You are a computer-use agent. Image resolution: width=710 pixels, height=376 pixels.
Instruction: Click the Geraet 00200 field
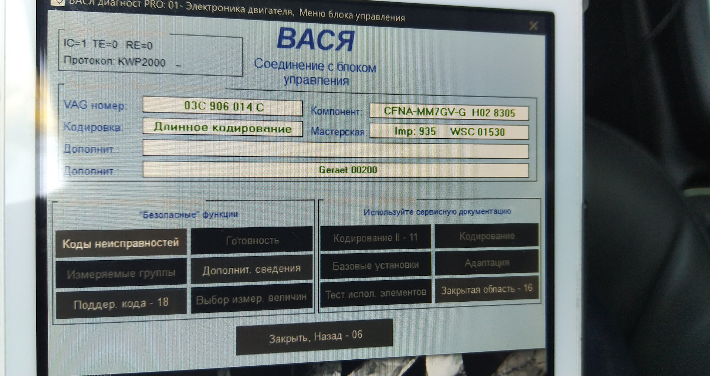pyautogui.click(x=336, y=170)
